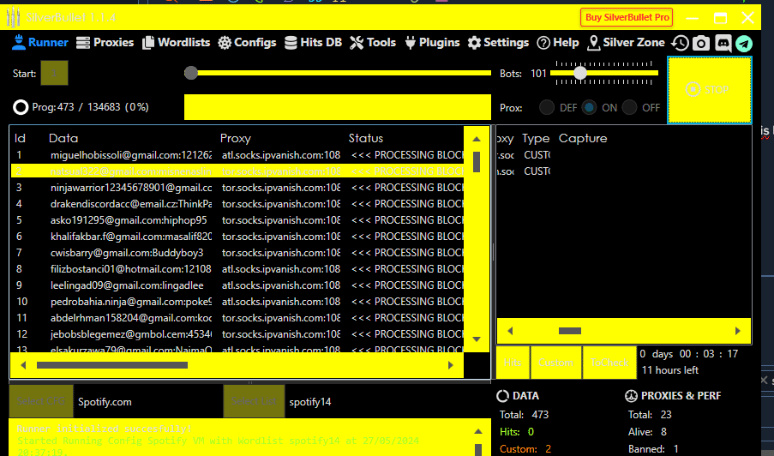This screenshot has height=456, width=774.
Task: Select the ON proxy mode radio
Action: point(589,108)
